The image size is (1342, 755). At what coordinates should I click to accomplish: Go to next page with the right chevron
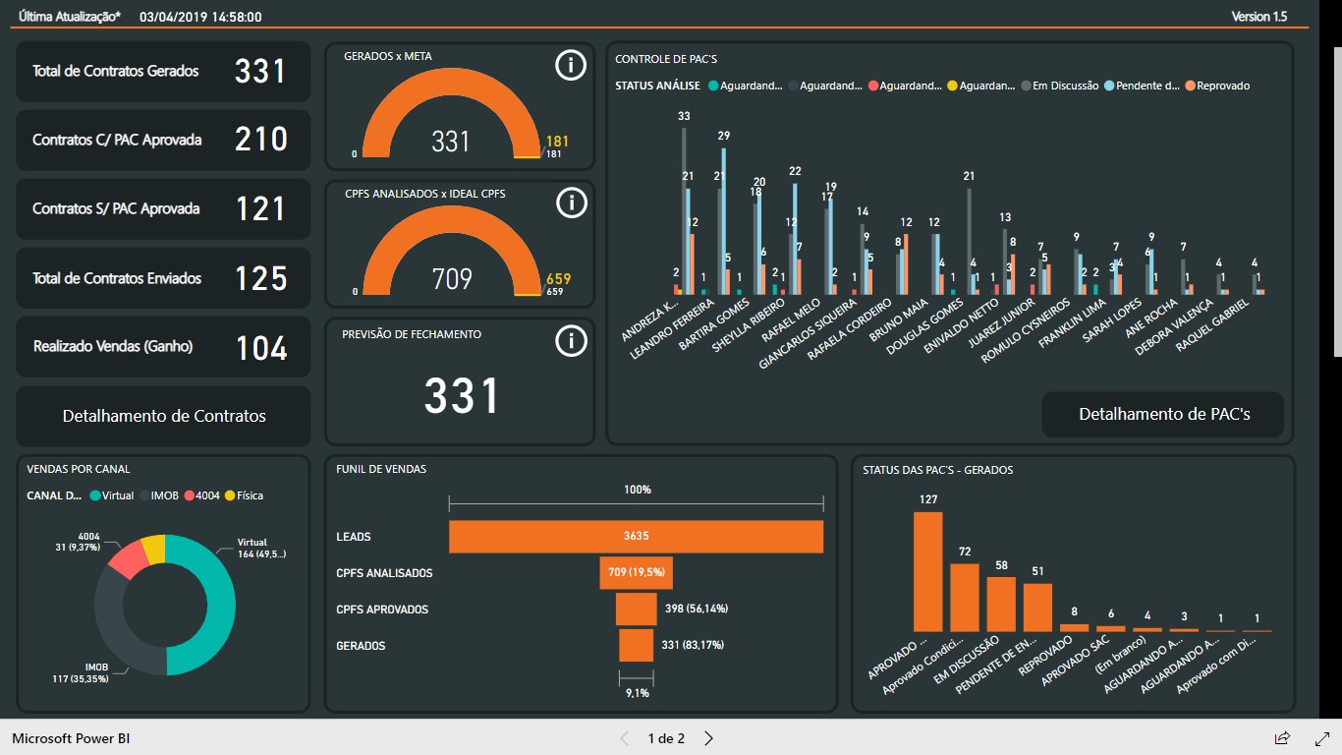point(707,737)
